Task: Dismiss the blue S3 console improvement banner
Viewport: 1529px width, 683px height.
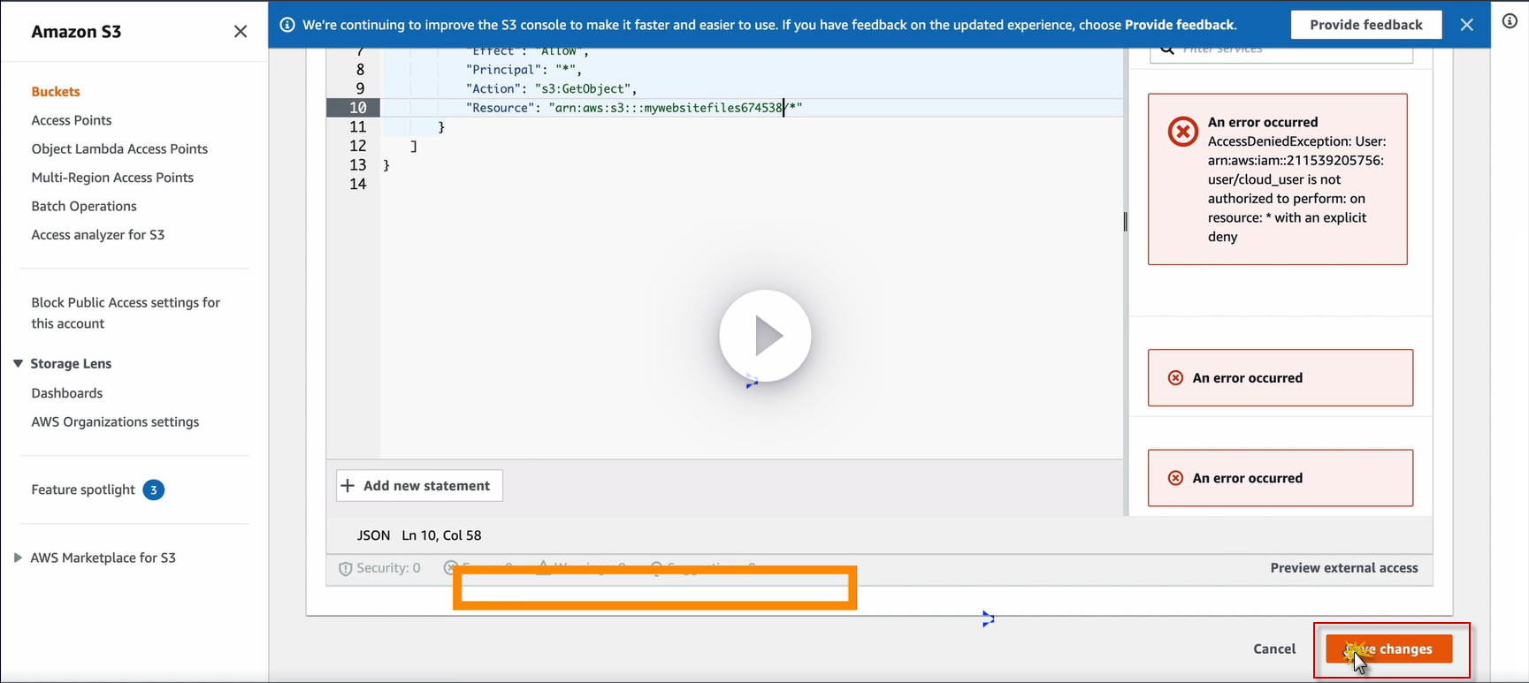Action: [1467, 25]
